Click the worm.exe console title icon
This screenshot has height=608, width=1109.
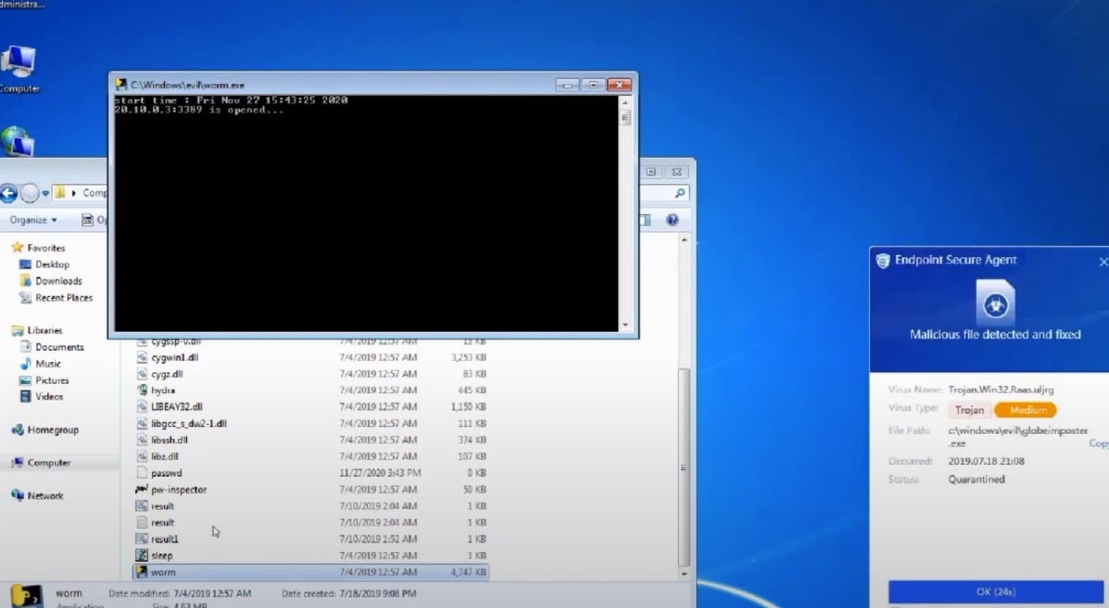(121, 84)
